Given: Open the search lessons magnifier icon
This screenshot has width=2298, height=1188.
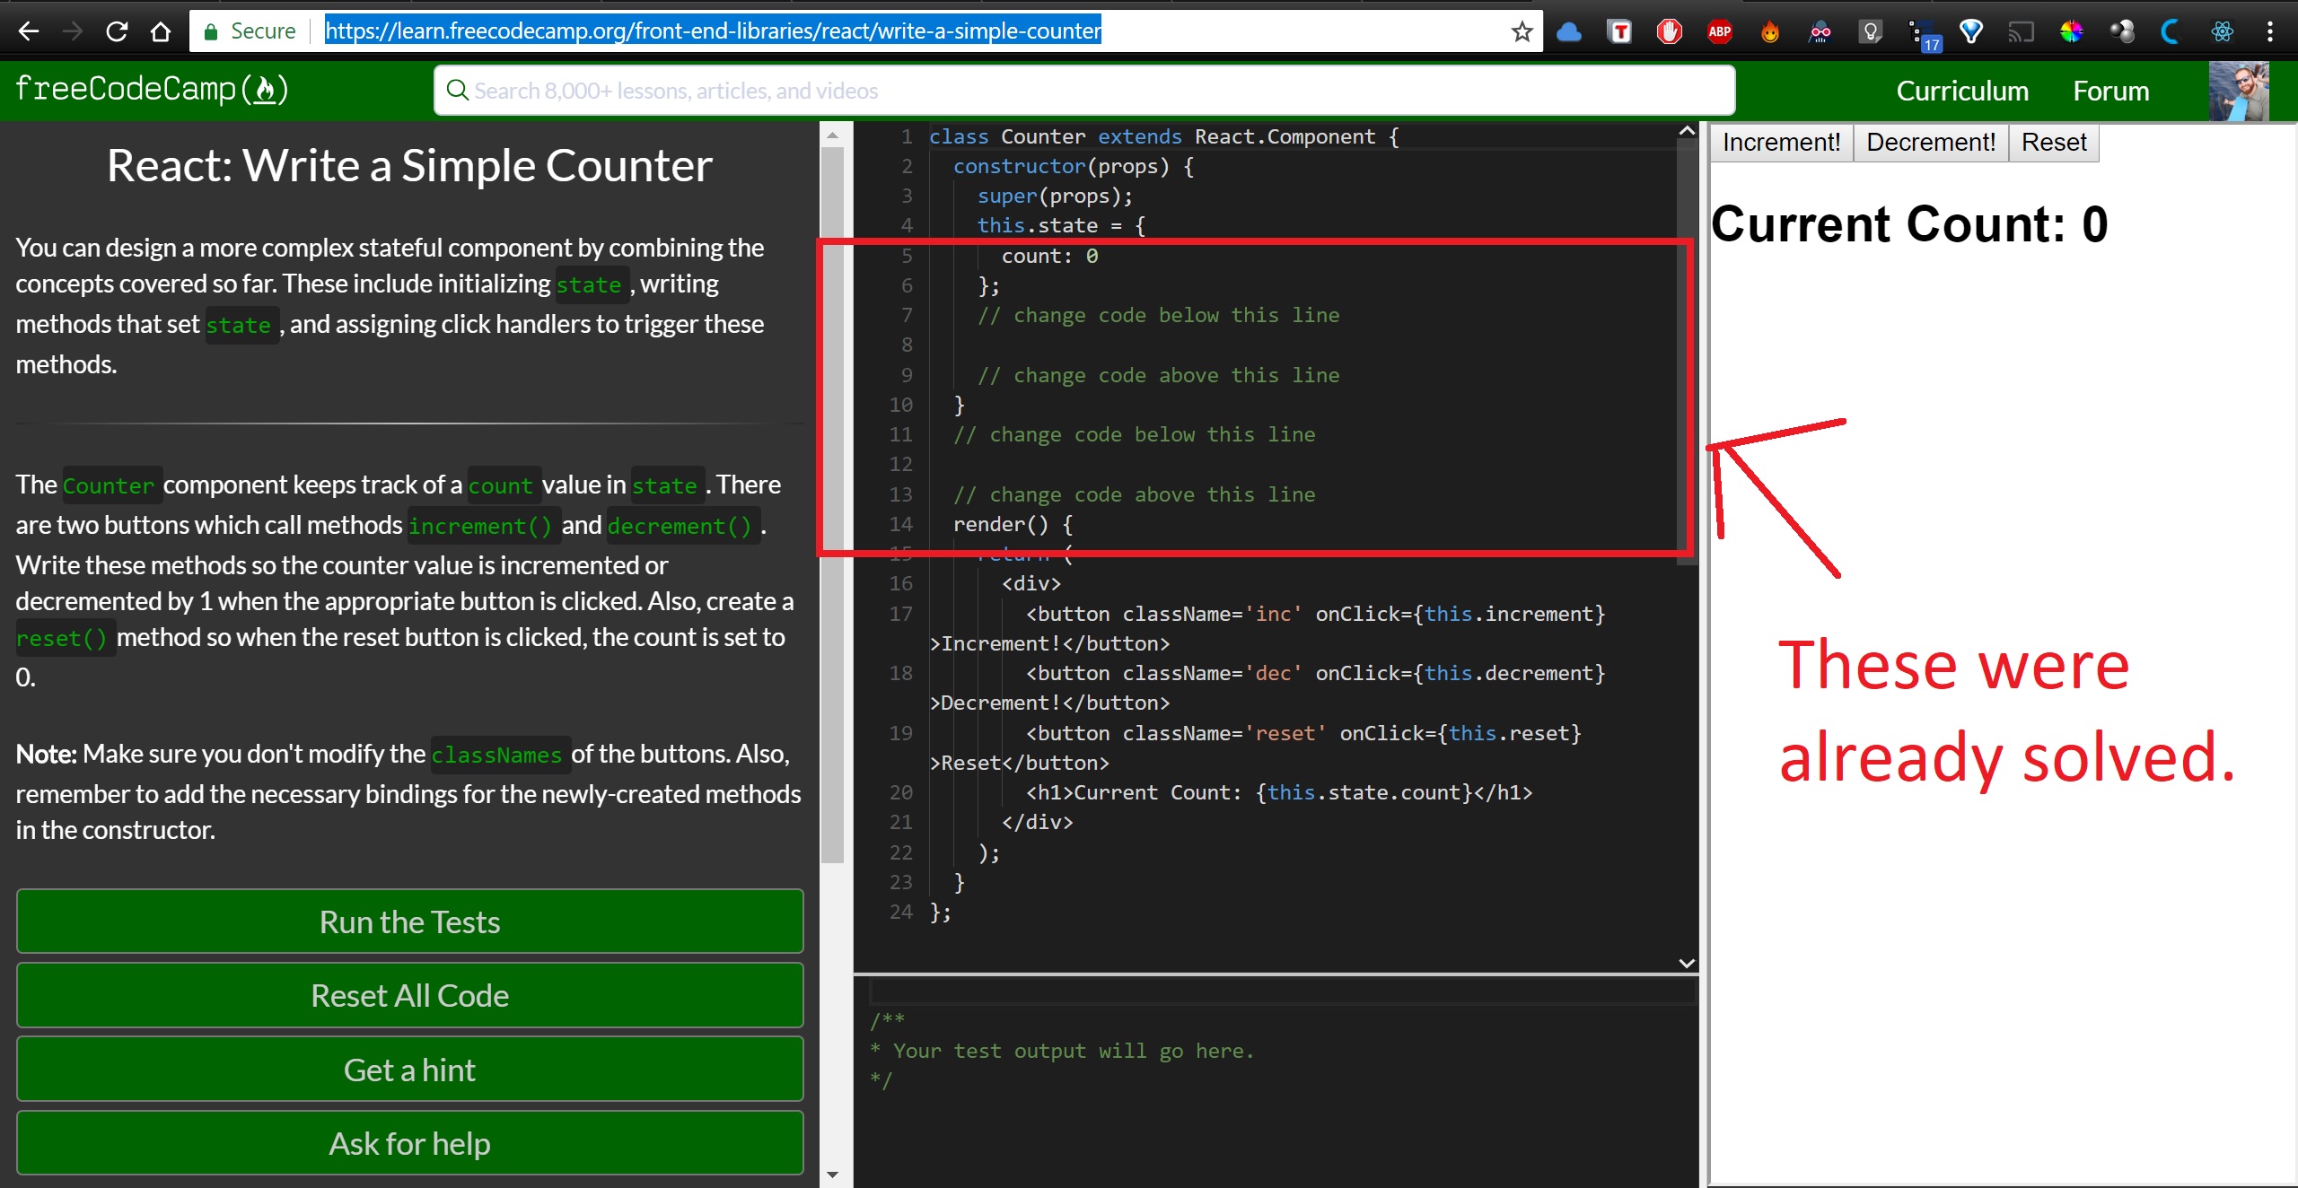Looking at the screenshot, I should click(458, 90).
